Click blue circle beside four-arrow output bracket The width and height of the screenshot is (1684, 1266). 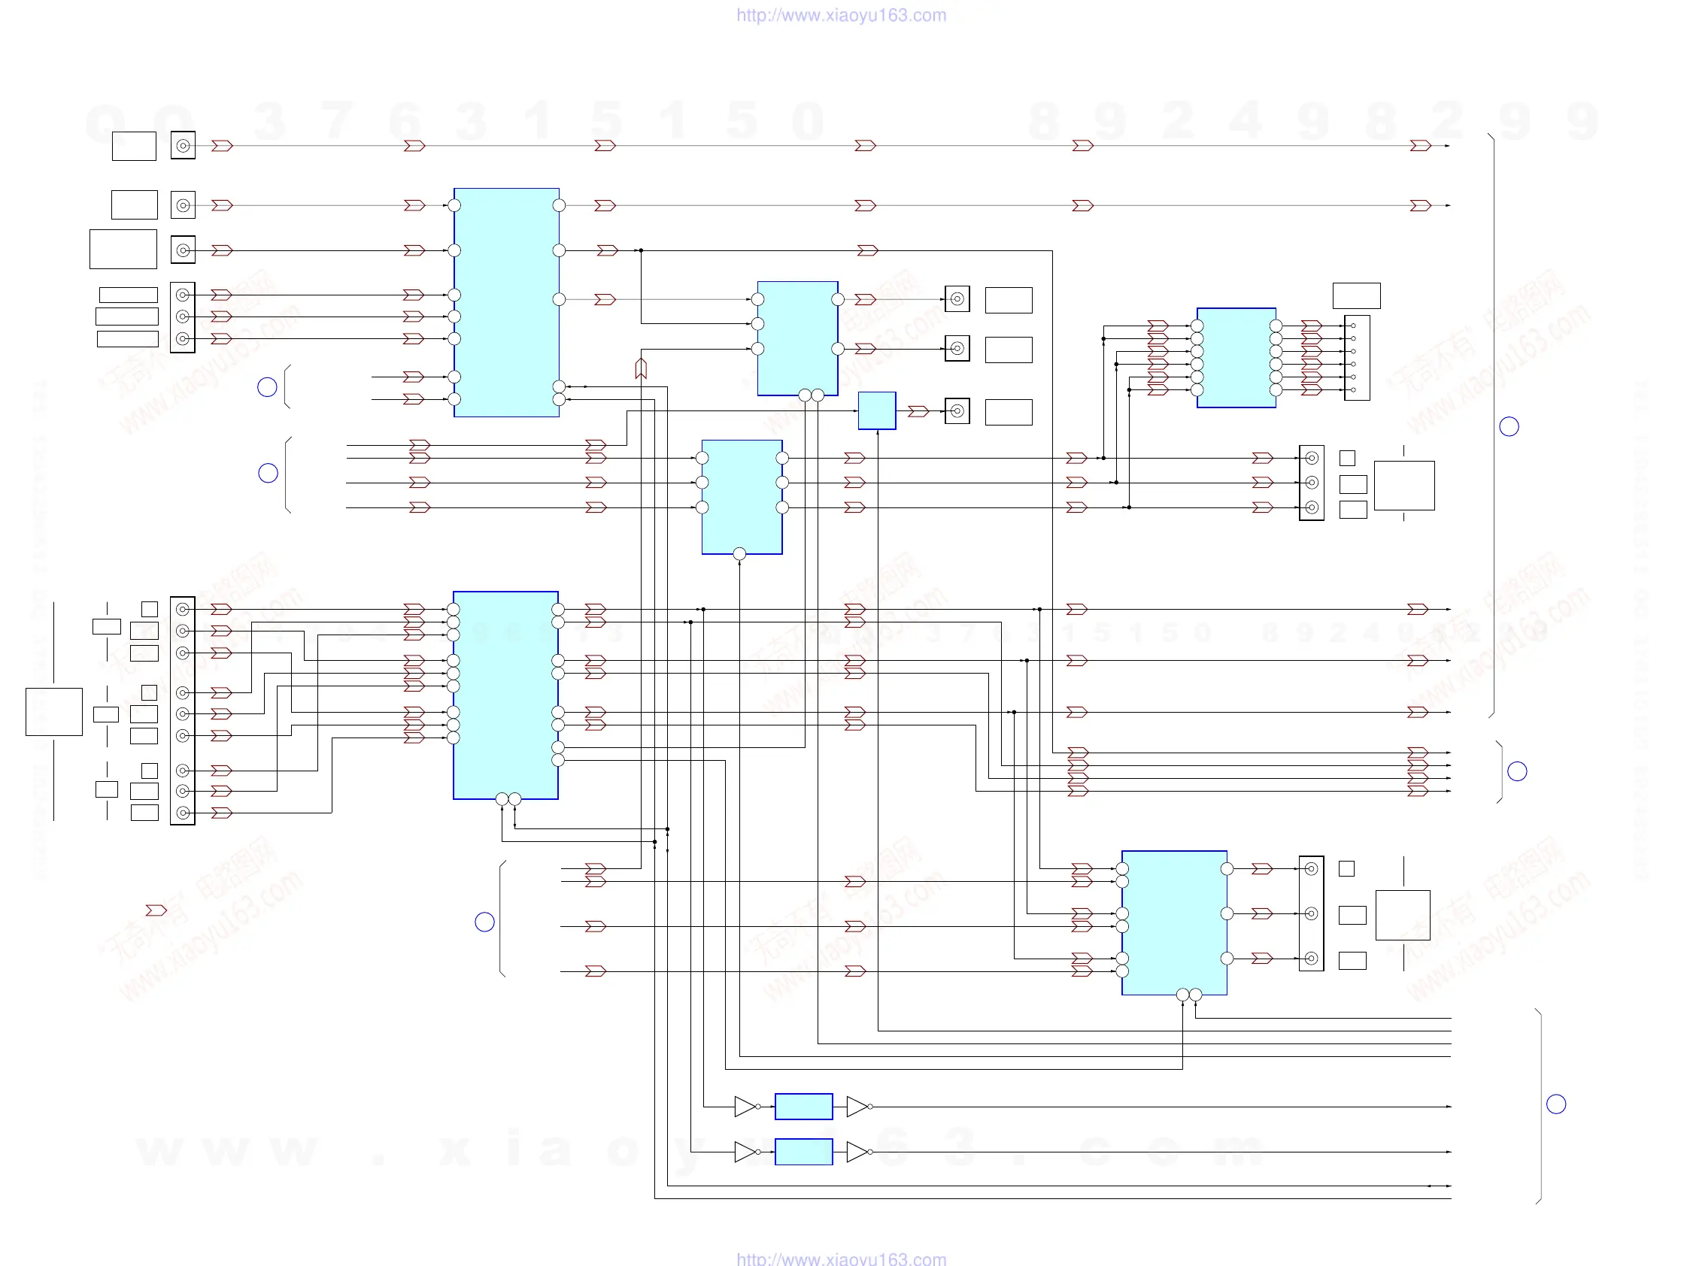tap(1517, 771)
